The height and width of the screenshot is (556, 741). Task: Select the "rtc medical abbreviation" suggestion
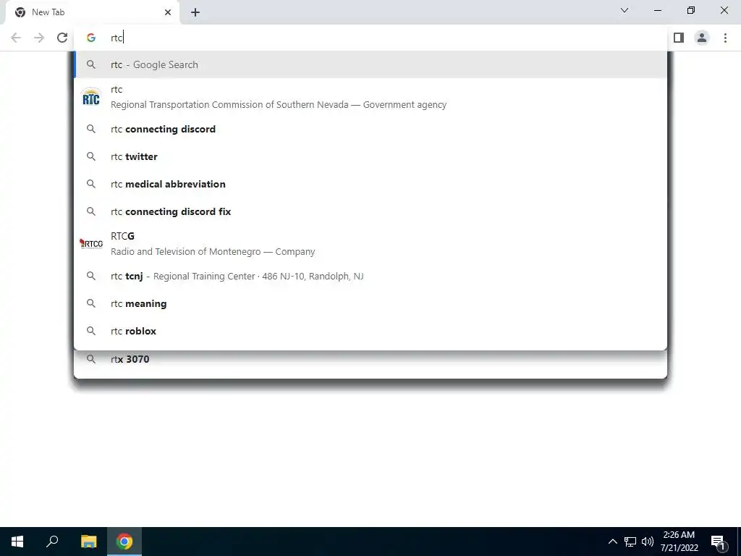coord(370,184)
